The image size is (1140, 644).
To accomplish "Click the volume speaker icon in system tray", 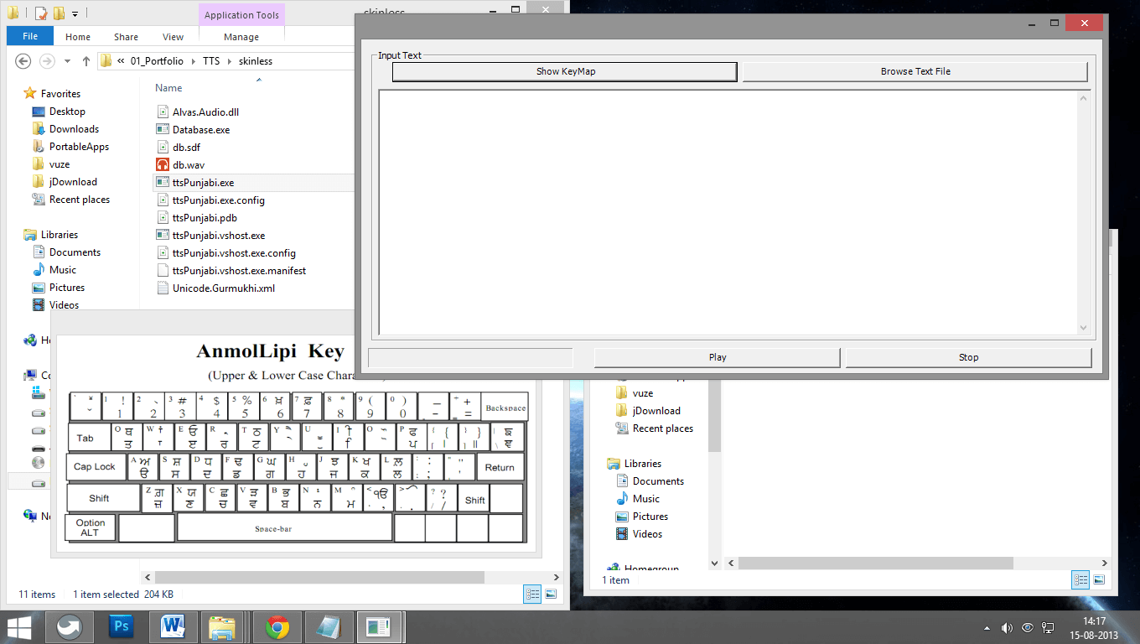I will pyautogui.click(x=1006, y=627).
